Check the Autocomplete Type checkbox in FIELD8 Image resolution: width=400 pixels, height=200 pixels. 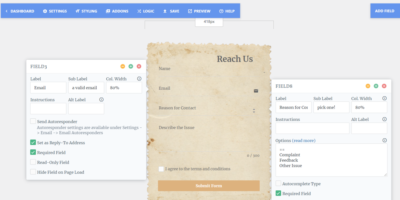[278, 183]
